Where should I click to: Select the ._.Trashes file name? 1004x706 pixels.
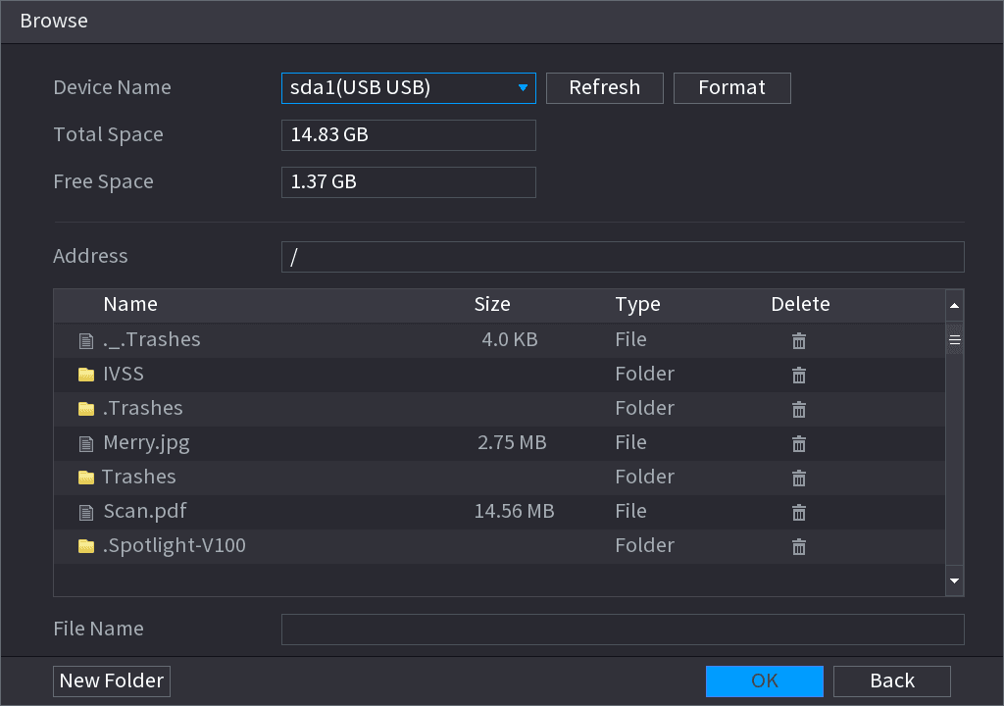[152, 339]
